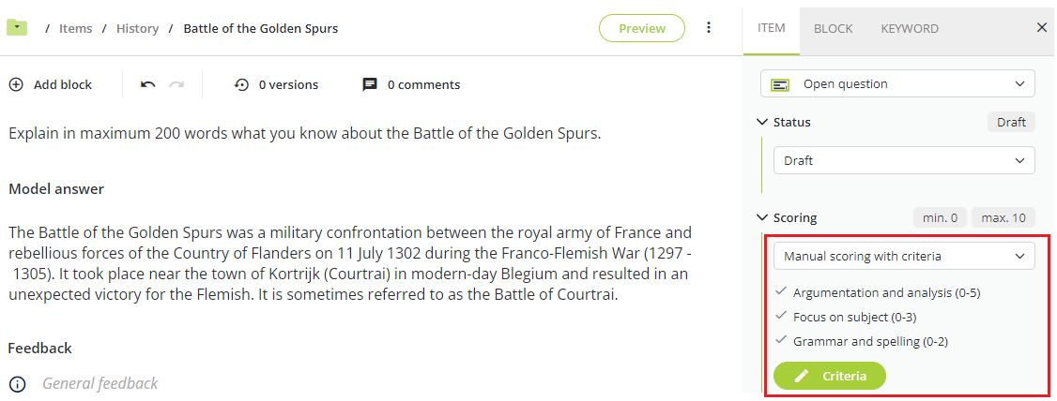1057x401 pixels.
Task: Close the right side panel
Action: pos(1041,27)
